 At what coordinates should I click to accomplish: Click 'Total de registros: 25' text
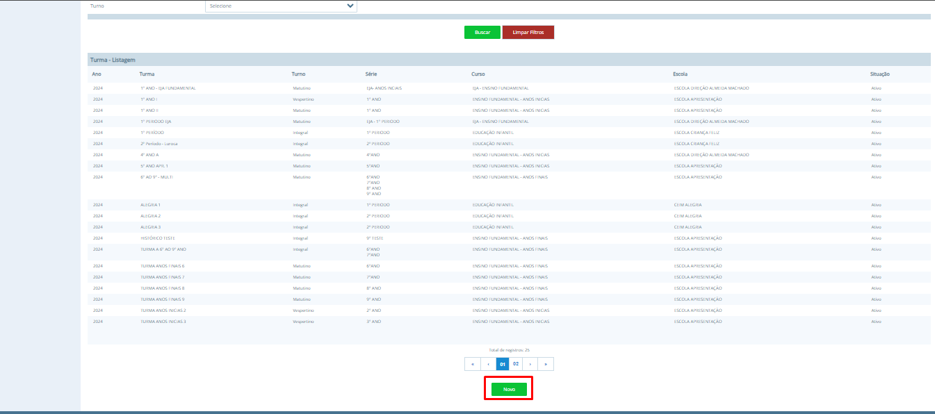[510, 350]
